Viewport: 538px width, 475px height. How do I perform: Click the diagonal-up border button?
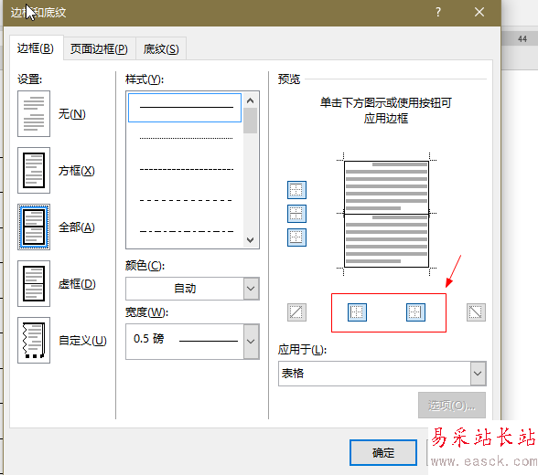tap(296, 312)
